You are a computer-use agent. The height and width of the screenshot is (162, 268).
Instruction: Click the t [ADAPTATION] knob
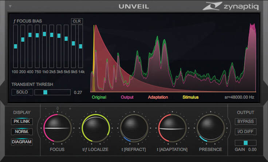tap(172, 128)
